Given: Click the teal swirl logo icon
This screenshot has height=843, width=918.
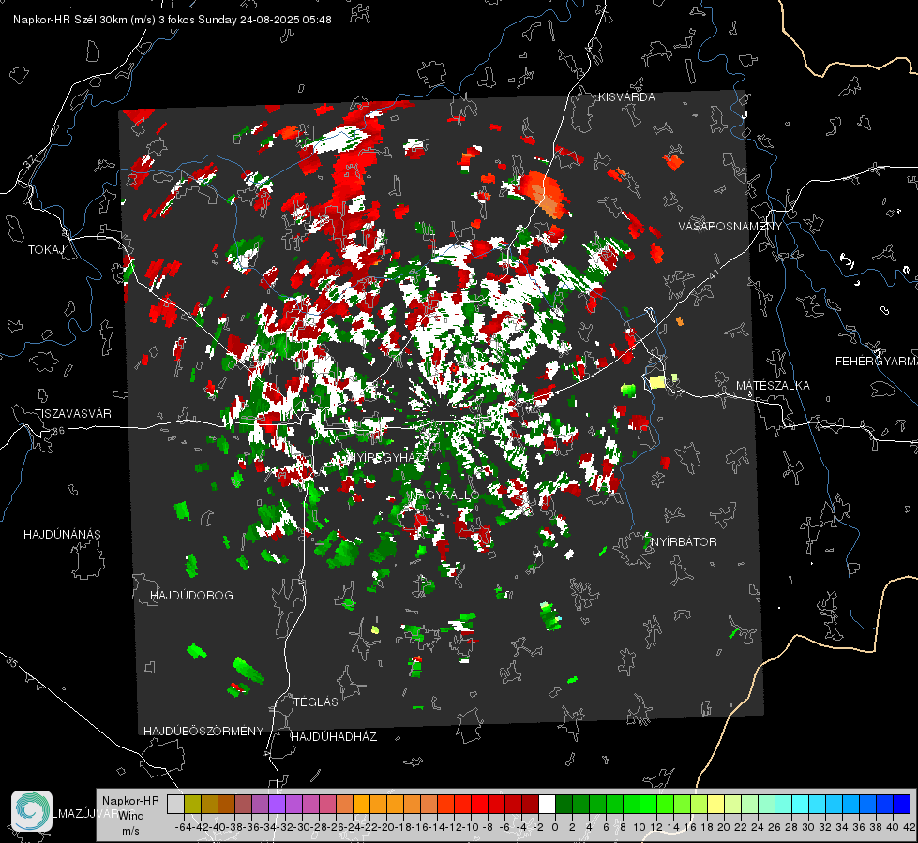Looking at the screenshot, I should point(32,811).
